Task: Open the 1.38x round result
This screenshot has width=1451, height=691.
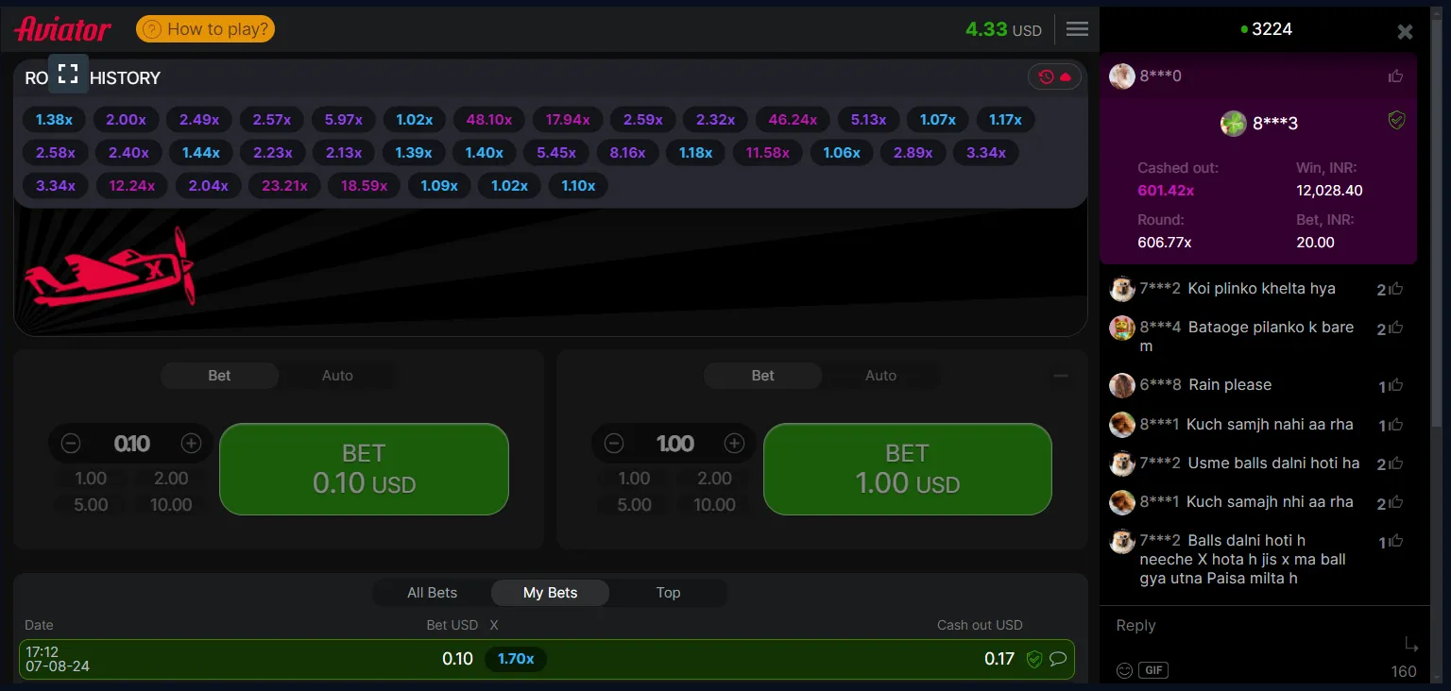Action: pos(54,120)
